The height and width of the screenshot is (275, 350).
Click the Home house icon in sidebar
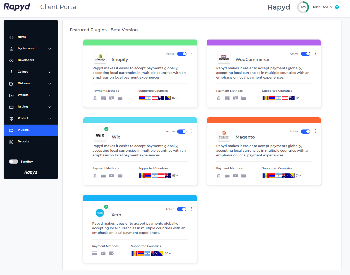11,37
